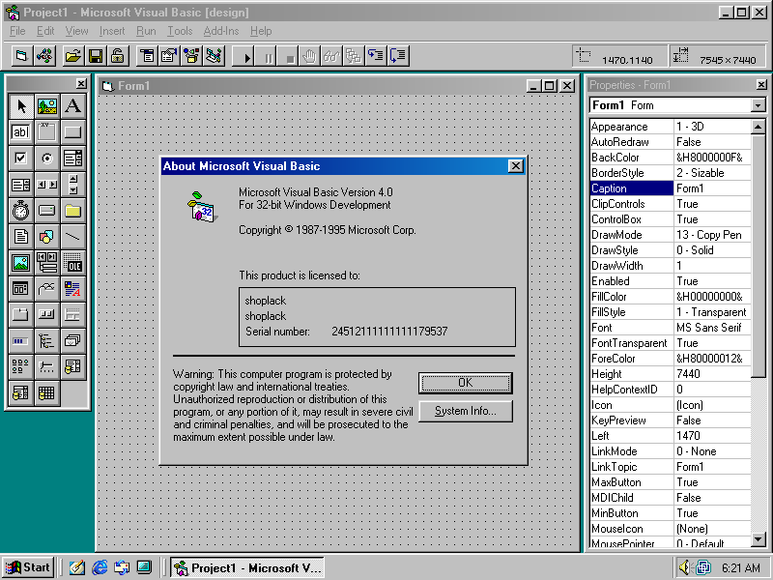
Task: Choose the ComboBox control tool
Action: pyautogui.click(x=73, y=159)
